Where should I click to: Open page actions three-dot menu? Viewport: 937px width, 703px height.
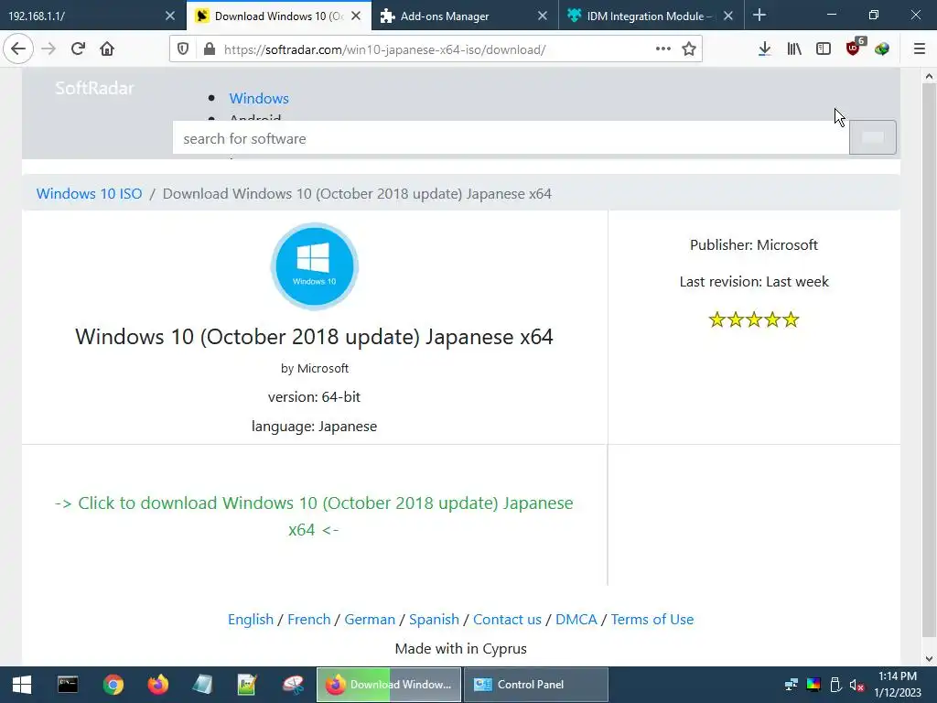click(x=662, y=49)
